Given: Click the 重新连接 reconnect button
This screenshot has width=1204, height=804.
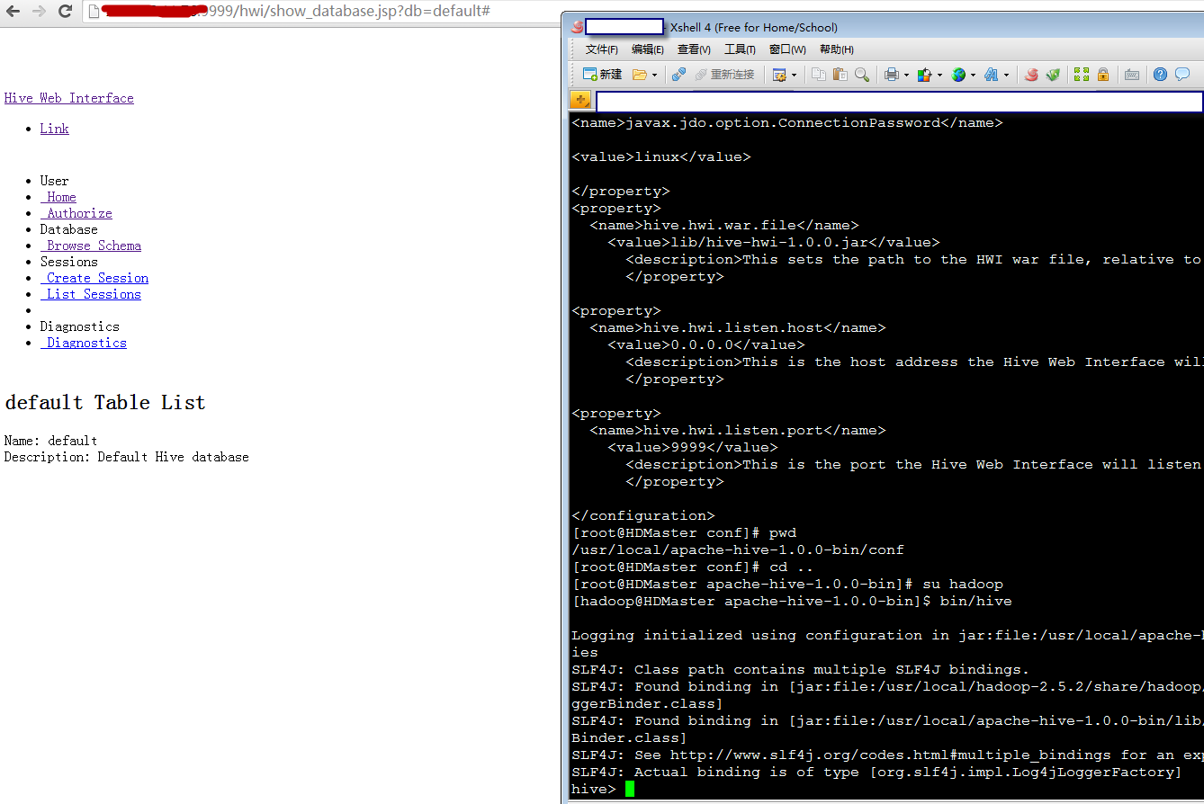Looking at the screenshot, I should 724,75.
